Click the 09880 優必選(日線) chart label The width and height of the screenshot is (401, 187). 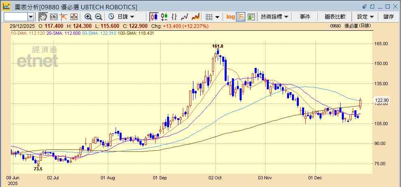(350, 26)
